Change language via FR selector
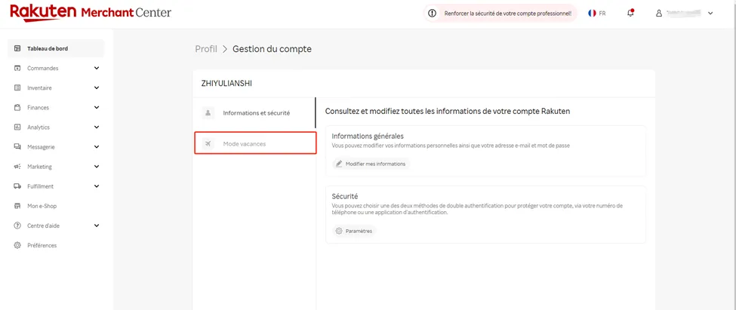 pyautogui.click(x=597, y=14)
